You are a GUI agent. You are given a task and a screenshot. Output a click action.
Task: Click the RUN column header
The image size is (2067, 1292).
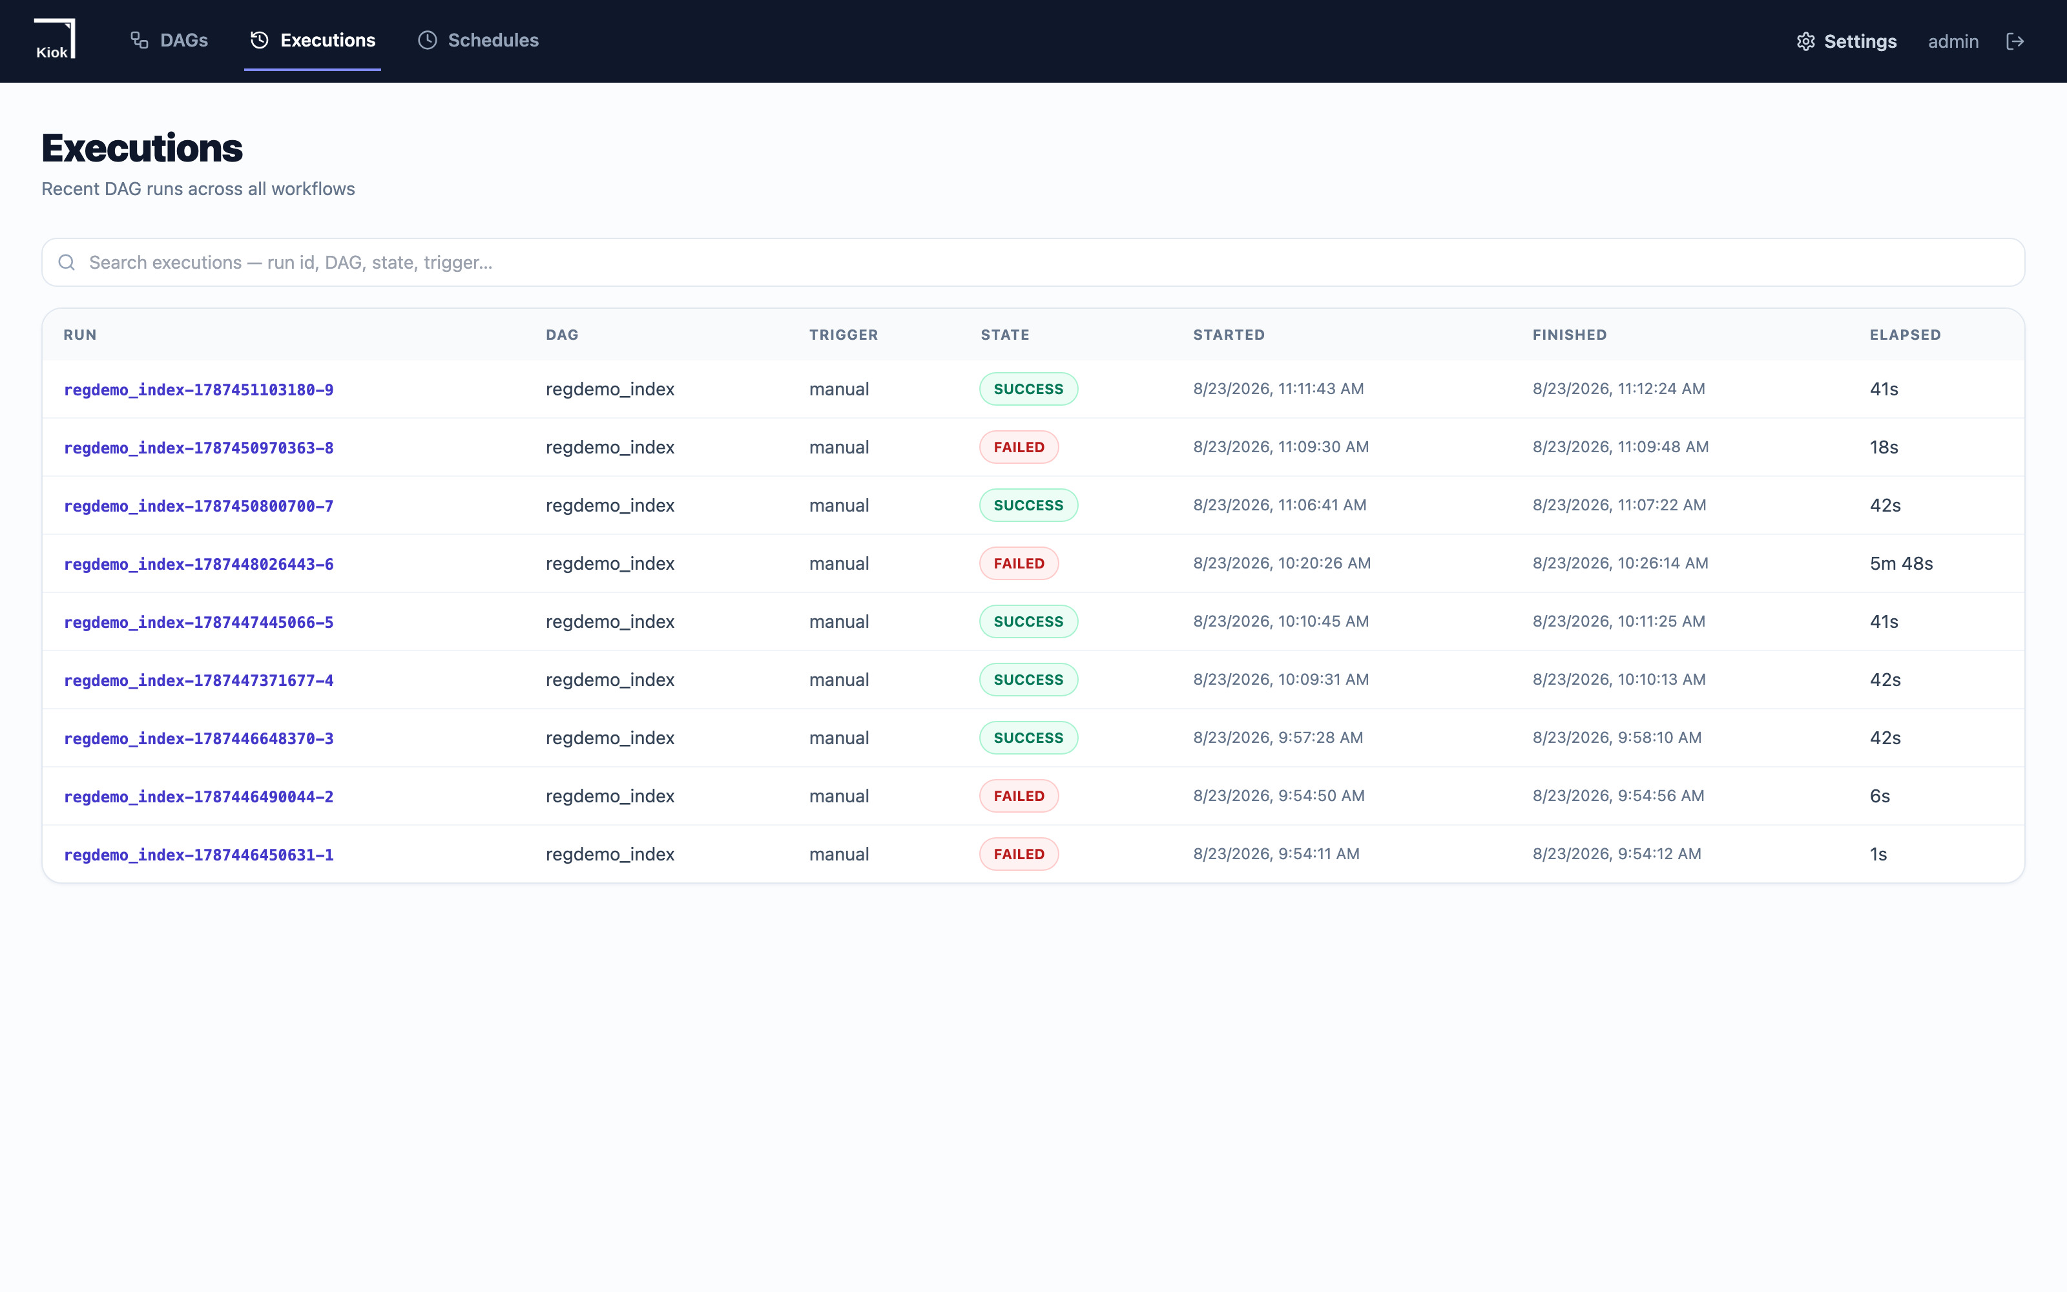[79, 335]
